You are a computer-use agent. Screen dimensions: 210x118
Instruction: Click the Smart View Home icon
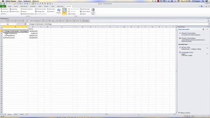pos(203,29)
